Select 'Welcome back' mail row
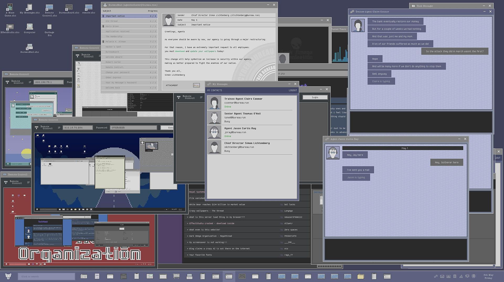Viewport: 504px width, 282px height. tap(129, 88)
